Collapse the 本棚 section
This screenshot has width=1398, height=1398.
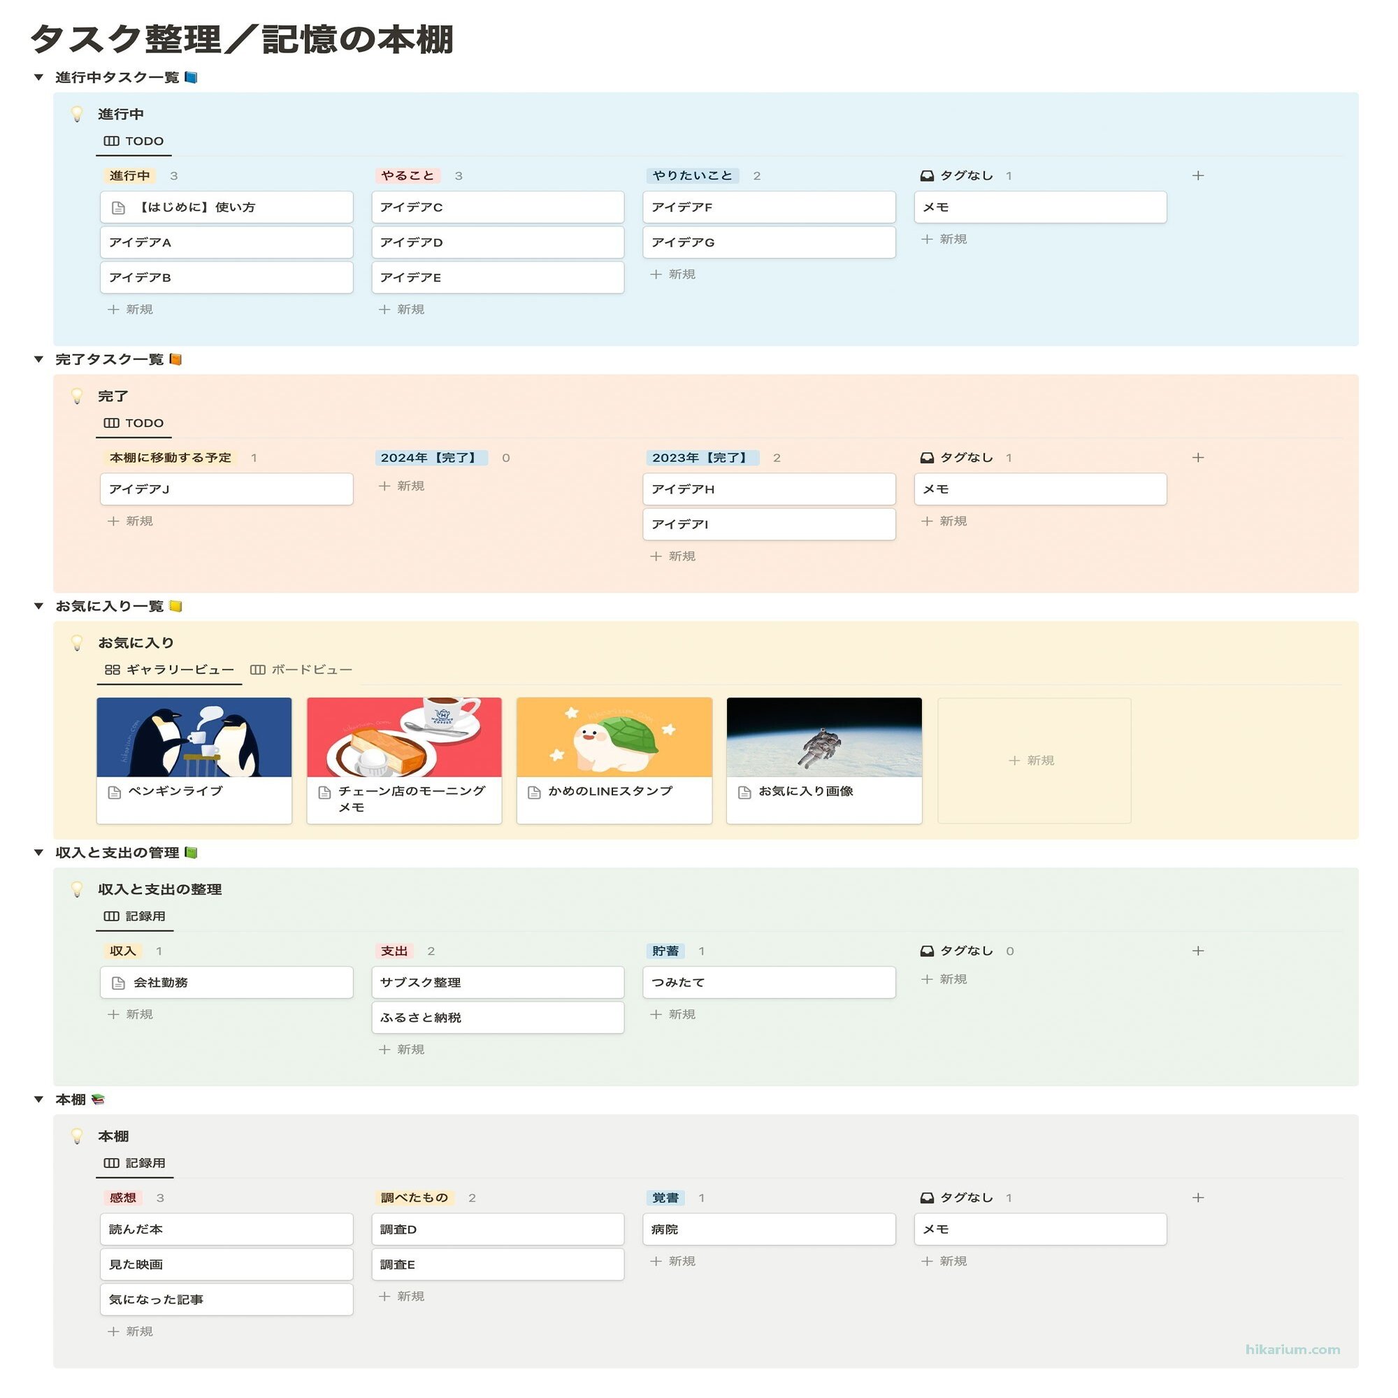coord(38,1098)
